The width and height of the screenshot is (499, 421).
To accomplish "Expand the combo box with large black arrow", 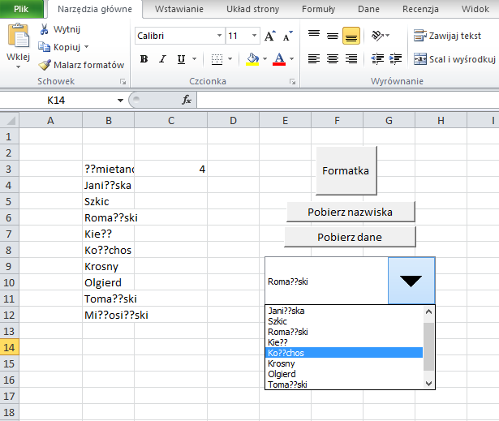I will (x=411, y=281).
